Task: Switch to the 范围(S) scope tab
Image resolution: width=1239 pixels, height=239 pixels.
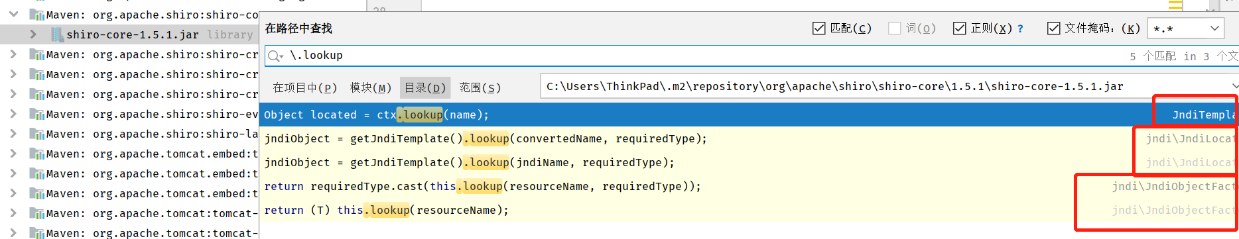Action: pos(480,87)
